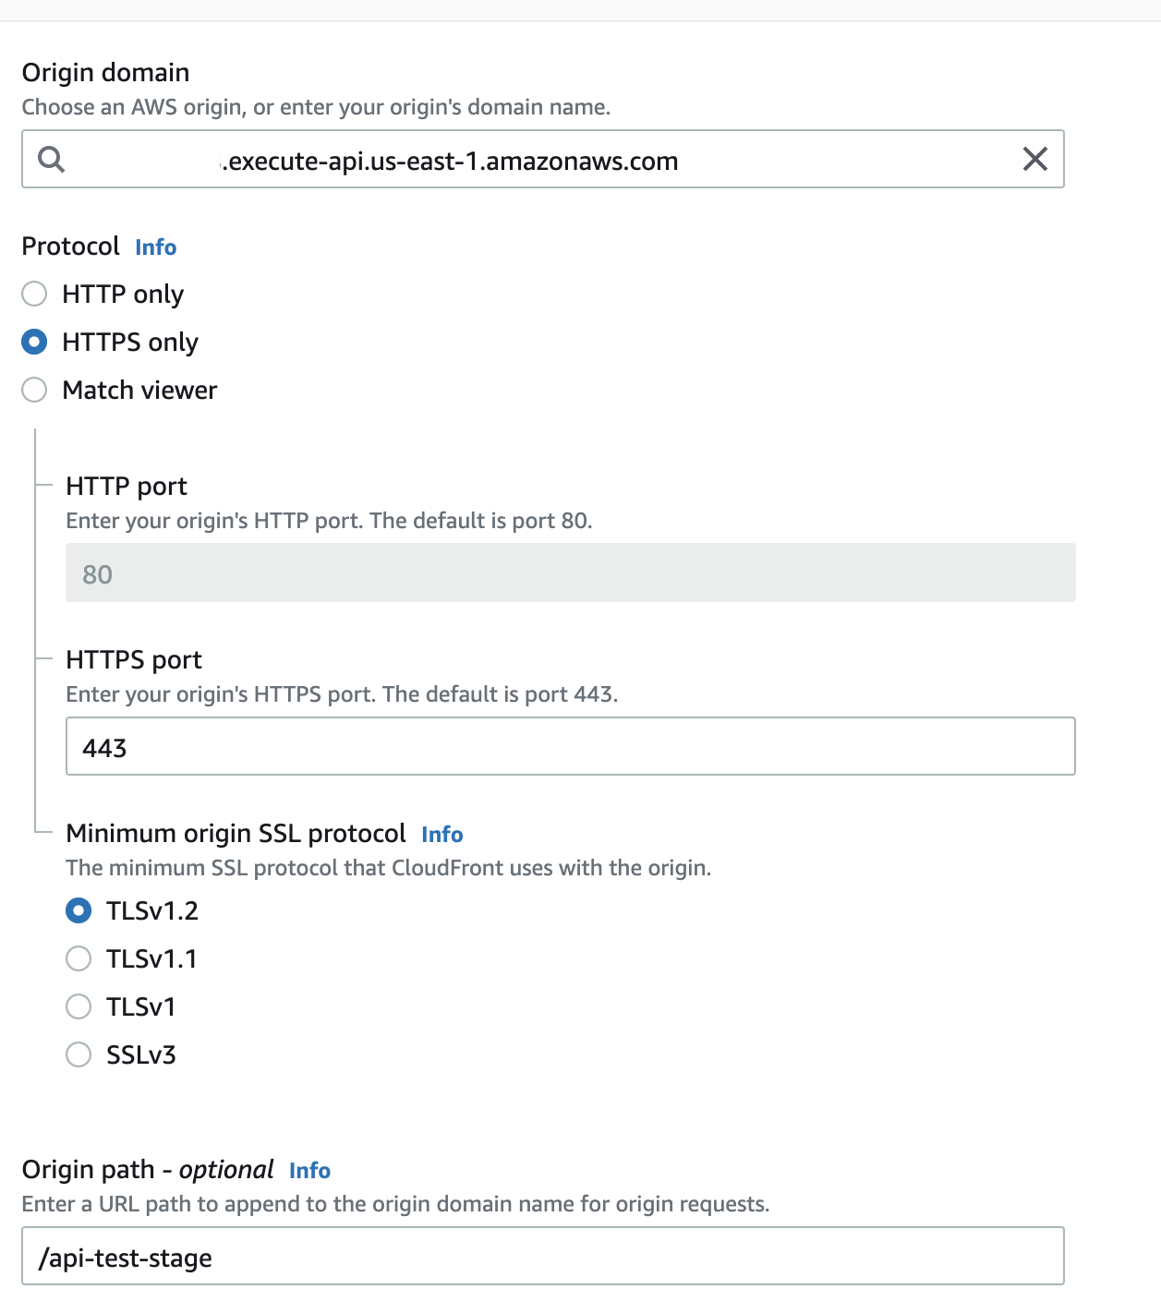Select the HTTP only protocol
The image size is (1161, 1301).
34,294
